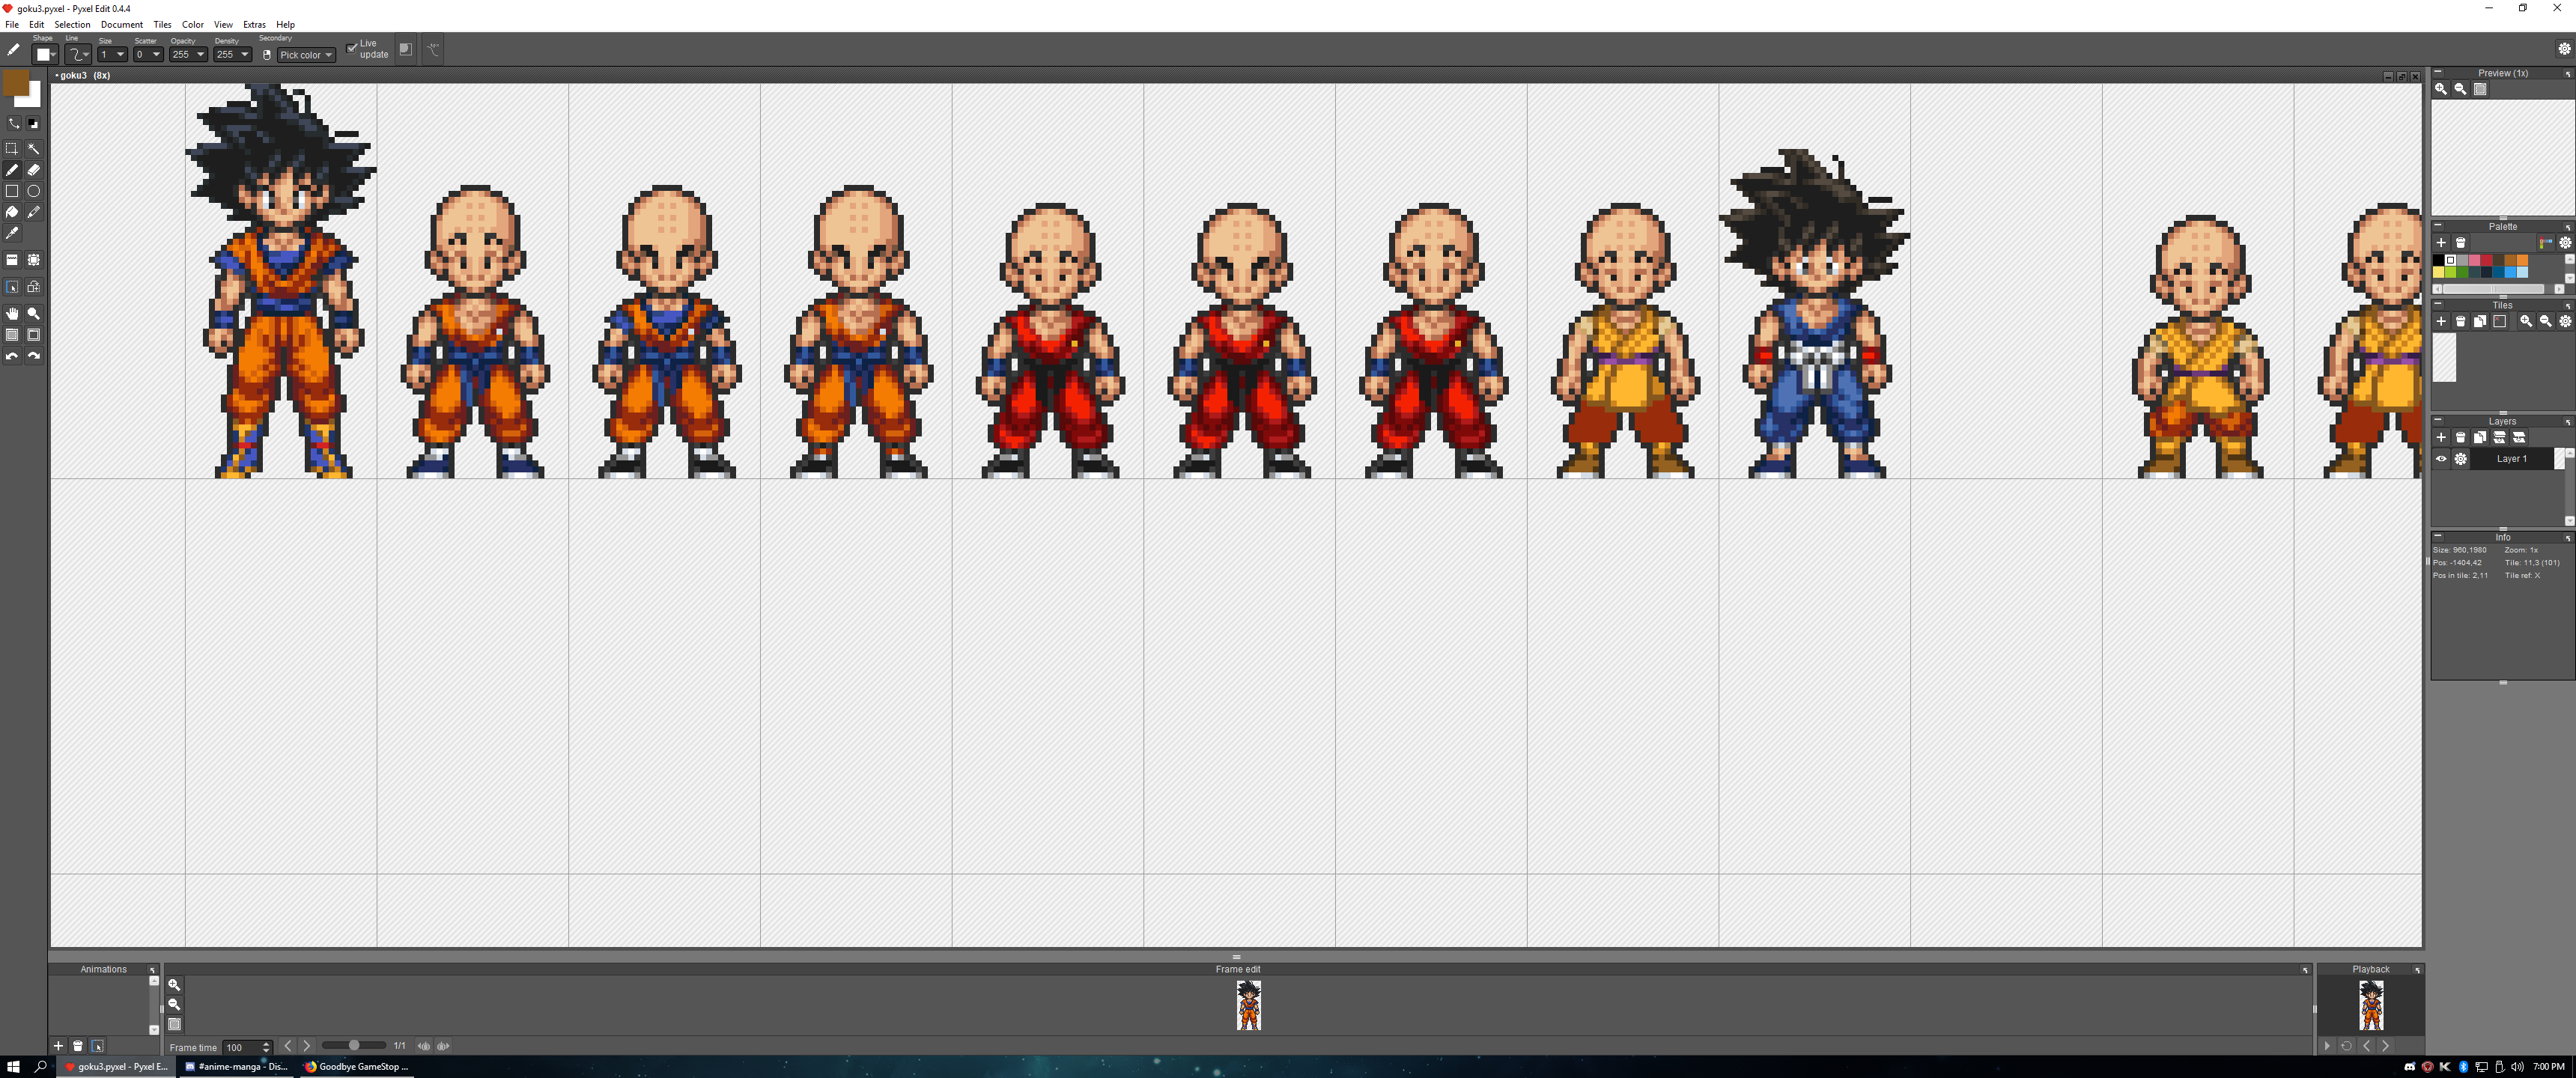This screenshot has height=1078, width=2576.
Task: Click the undo arrow in toolbox
Action: point(12,356)
